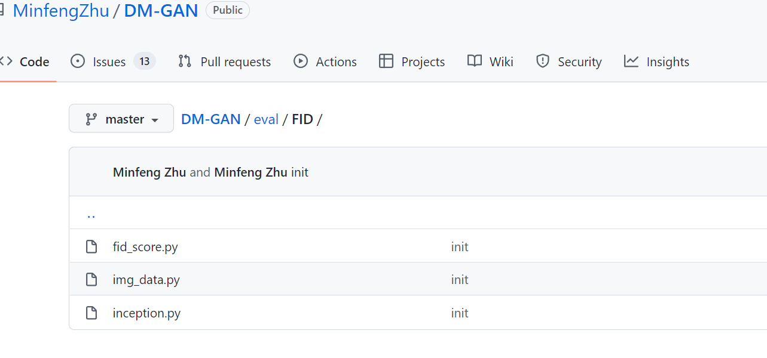Open the master branch dropdown
Viewport: 767px width, 358px height.
tap(121, 118)
